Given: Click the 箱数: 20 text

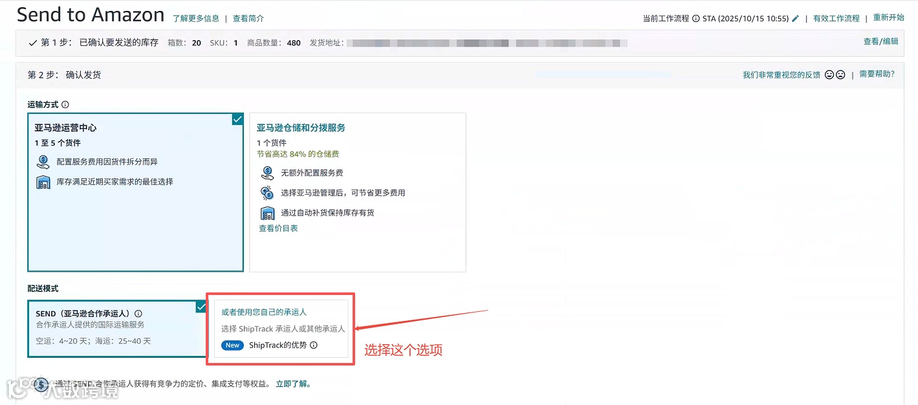Looking at the screenshot, I should coord(184,43).
